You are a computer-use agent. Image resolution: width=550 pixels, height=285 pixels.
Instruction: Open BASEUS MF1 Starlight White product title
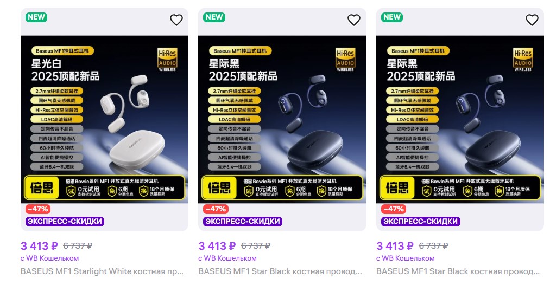click(x=102, y=271)
